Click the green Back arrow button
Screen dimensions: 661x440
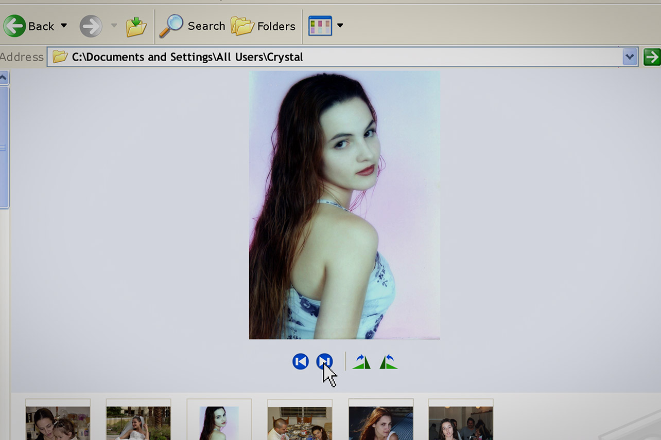click(14, 26)
